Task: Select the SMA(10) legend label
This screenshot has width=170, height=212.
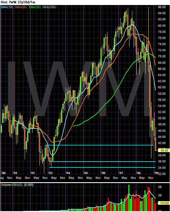Action: point(7,7)
